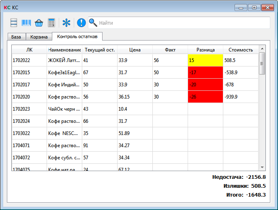Screen dimensions: 278x210
Task: Click the magnifier search icon
Action: coord(93,23)
